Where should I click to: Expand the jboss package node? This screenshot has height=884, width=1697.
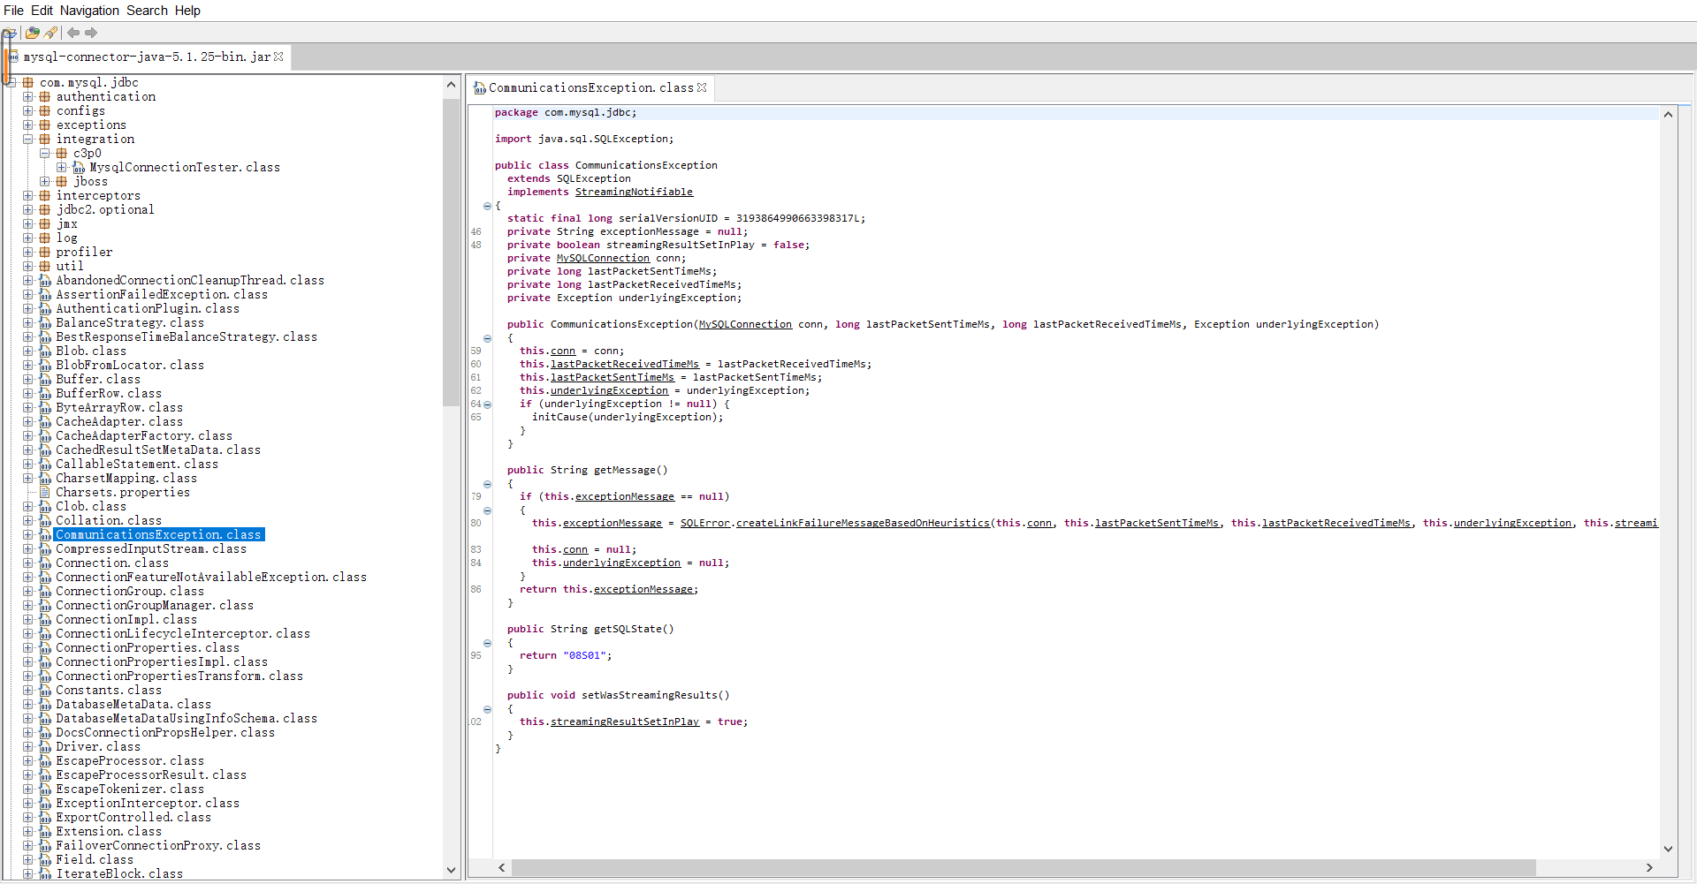[45, 182]
